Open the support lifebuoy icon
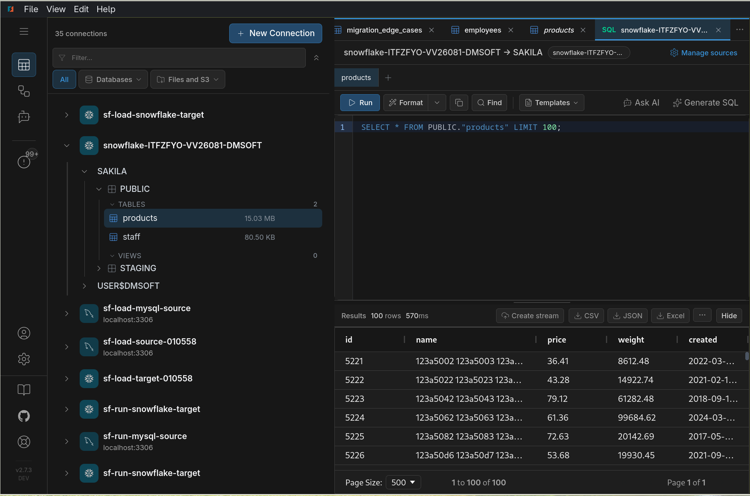Screen dimensions: 750x496 pyautogui.click(x=24, y=442)
